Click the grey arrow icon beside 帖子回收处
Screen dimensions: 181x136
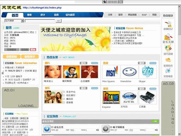pos(105,129)
